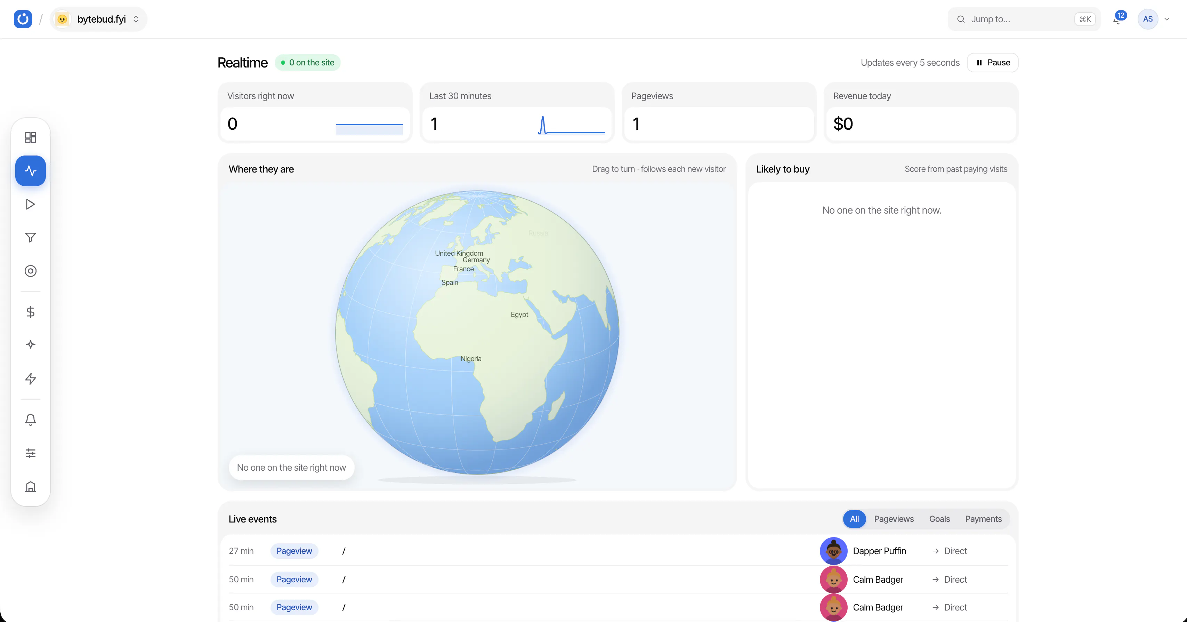Viewport: 1187px width, 622px height.
Task: Open the revenue dollar icon
Action: 30,312
